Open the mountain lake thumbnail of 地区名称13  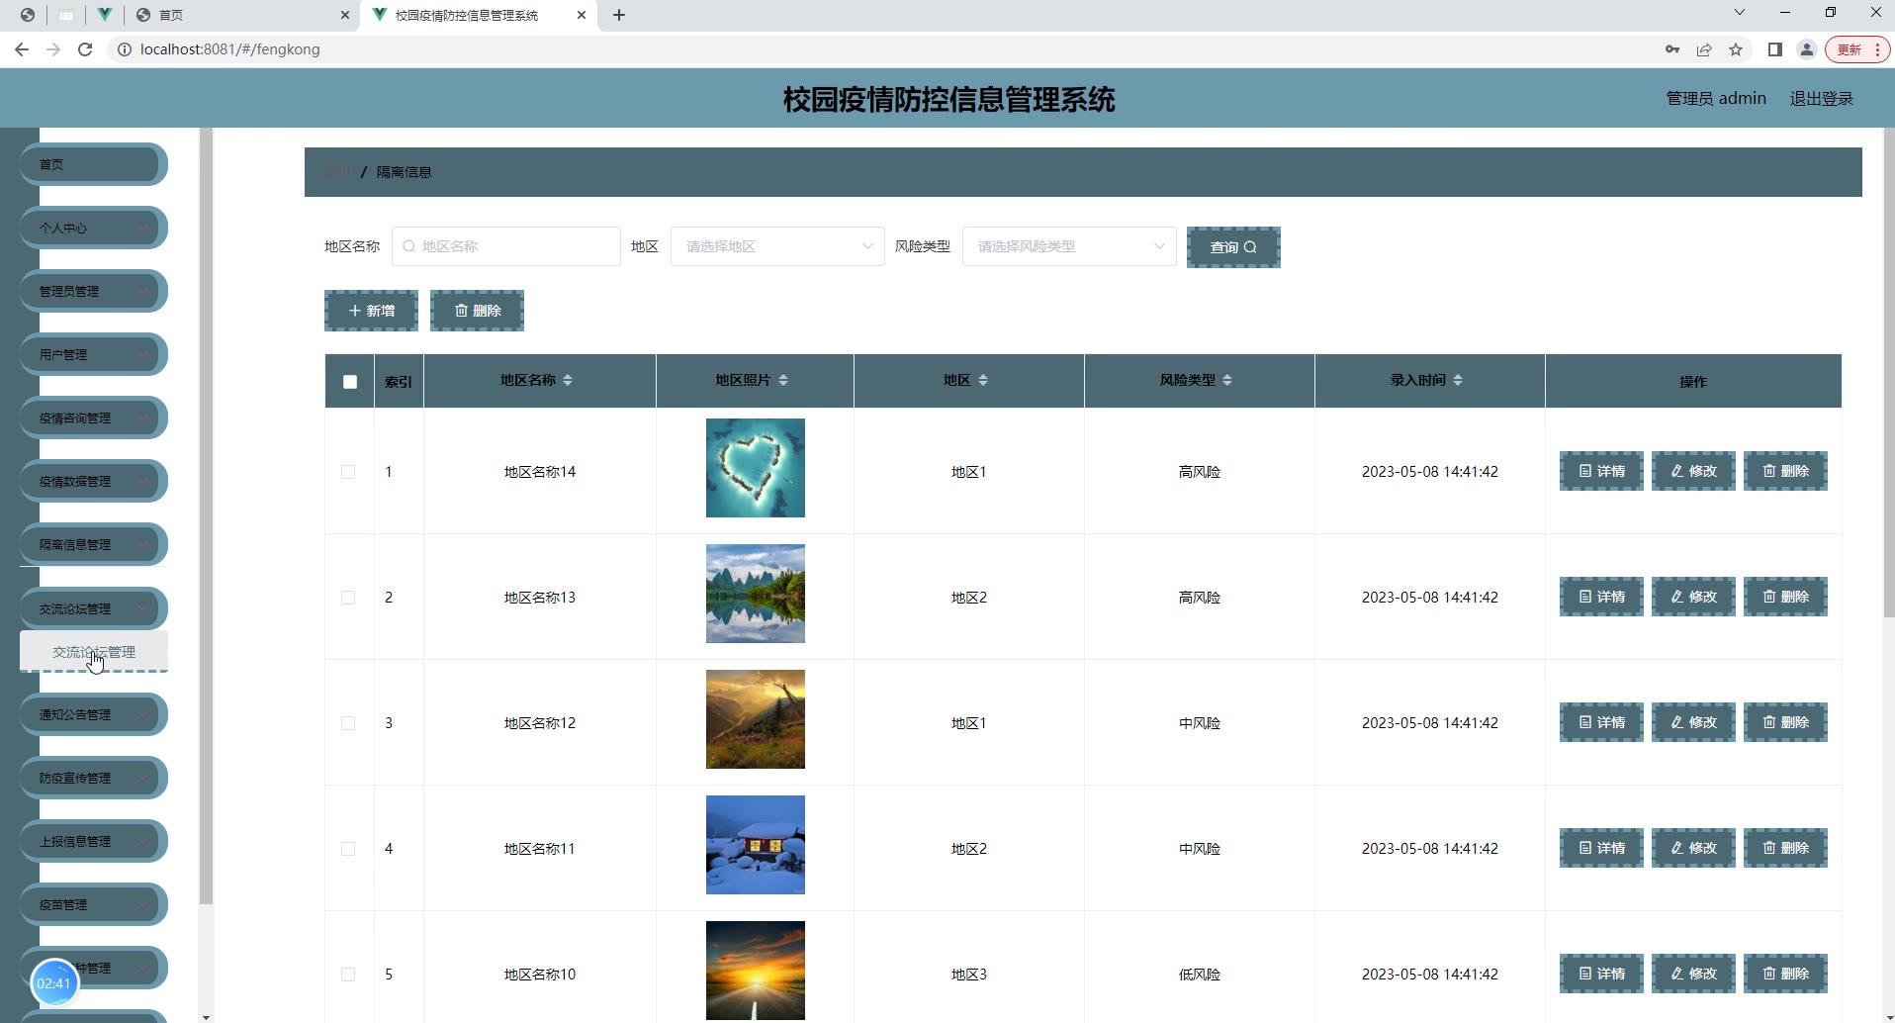[x=756, y=594]
